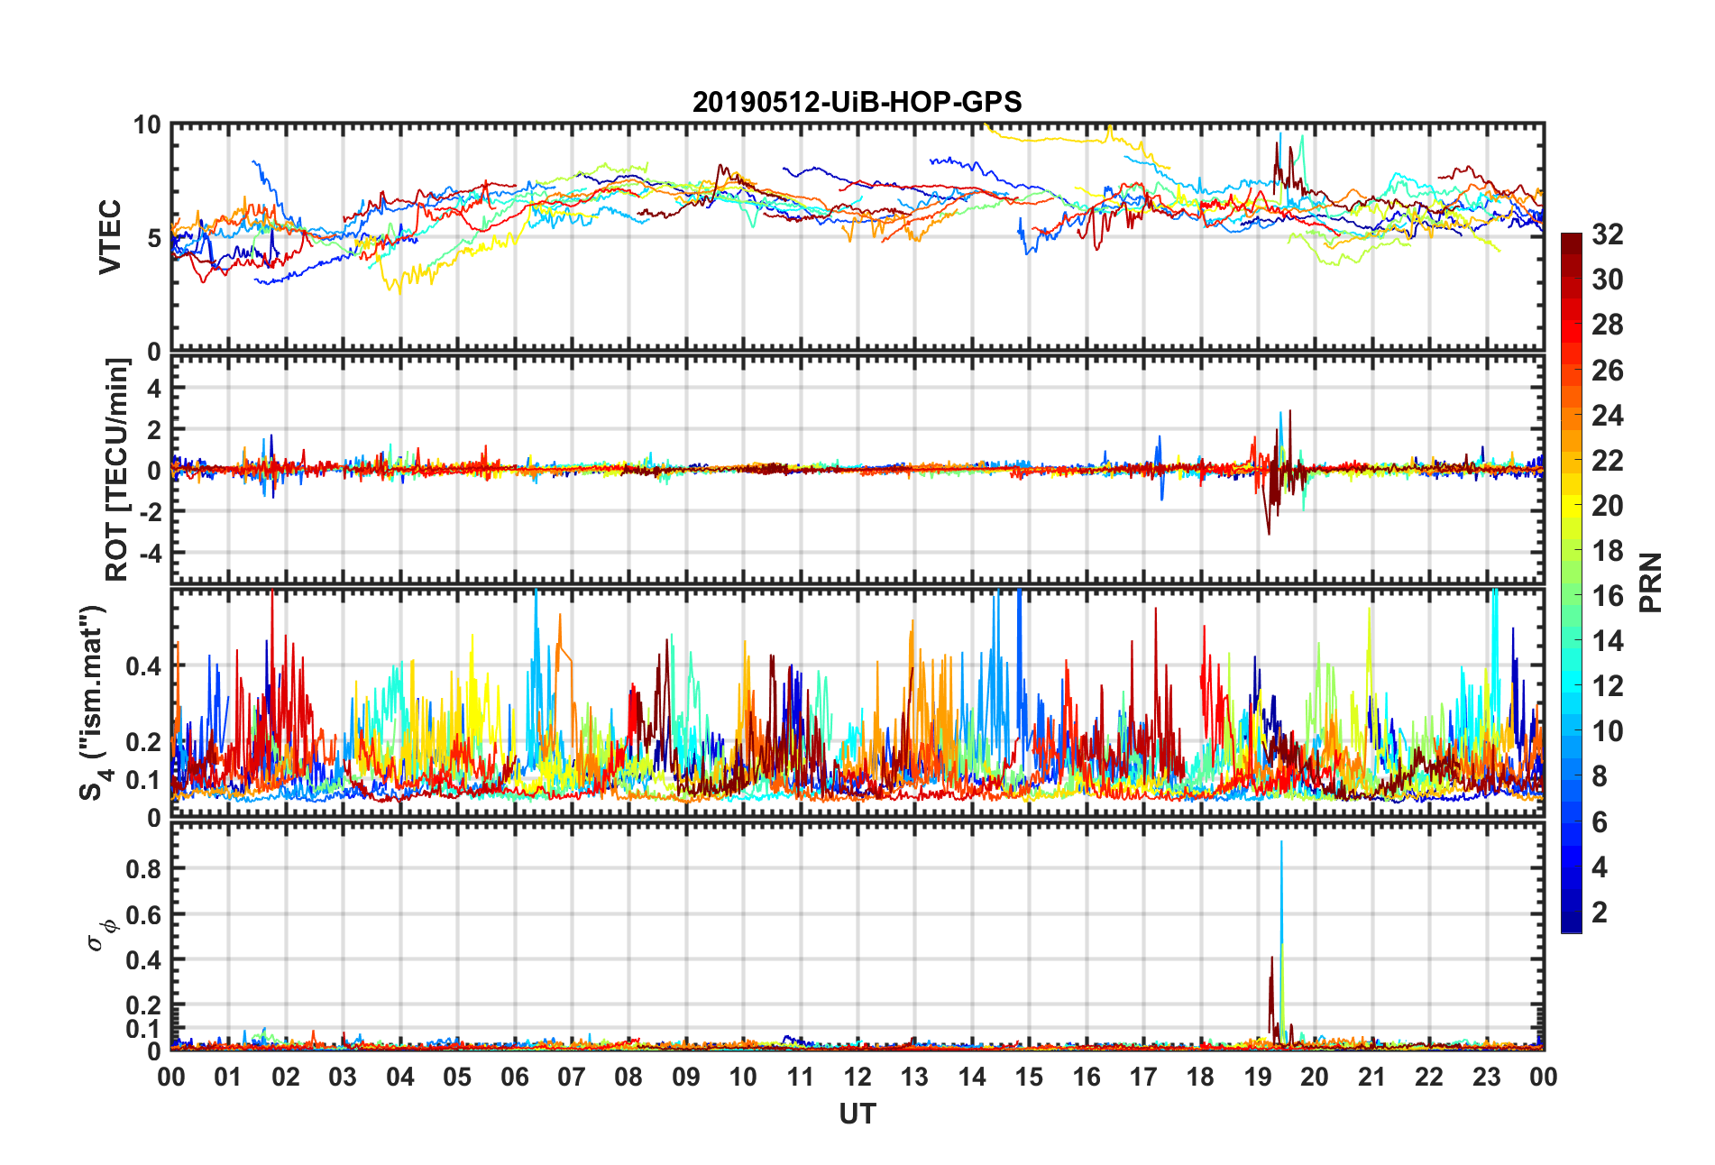Click the ROT axis tick label "-4"
The width and height of the screenshot is (1715, 1165).
point(150,552)
